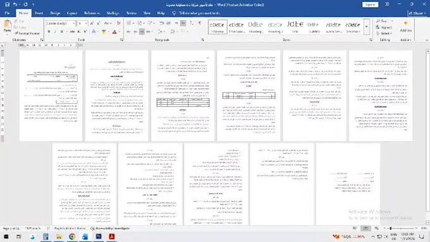The image size is (430, 242).
Task: Open the font name dropdown
Action: click(x=74, y=23)
